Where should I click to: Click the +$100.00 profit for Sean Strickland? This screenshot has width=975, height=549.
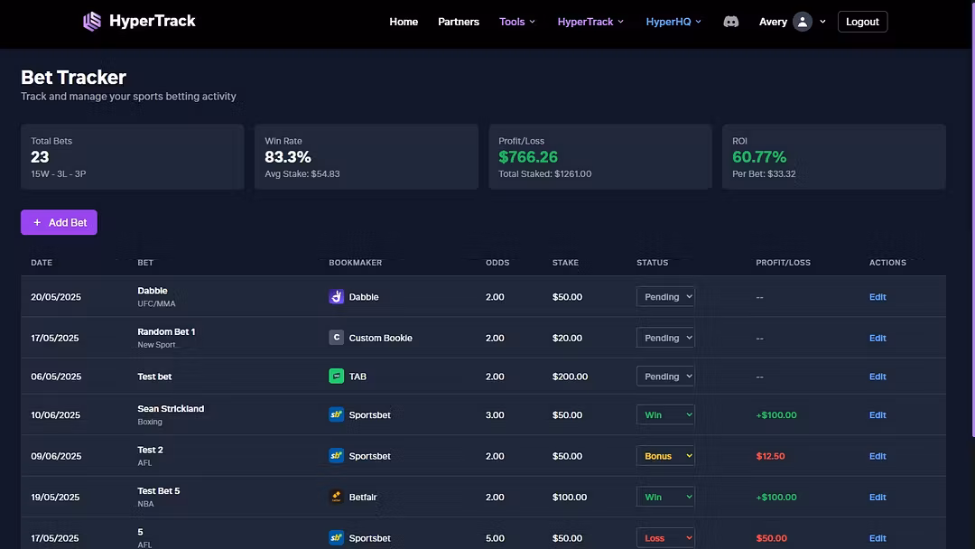click(x=776, y=415)
